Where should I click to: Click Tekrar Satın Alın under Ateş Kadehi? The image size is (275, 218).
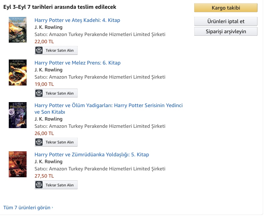[59, 50]
